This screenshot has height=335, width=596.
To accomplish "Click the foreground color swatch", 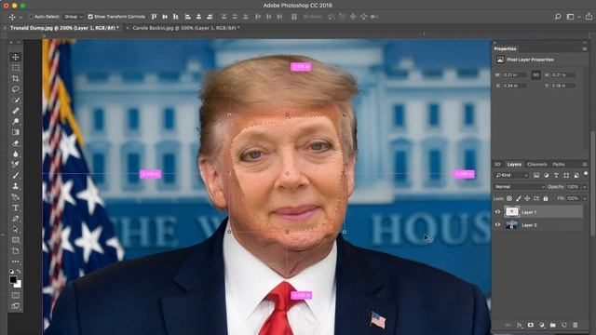I will [13, 279].
